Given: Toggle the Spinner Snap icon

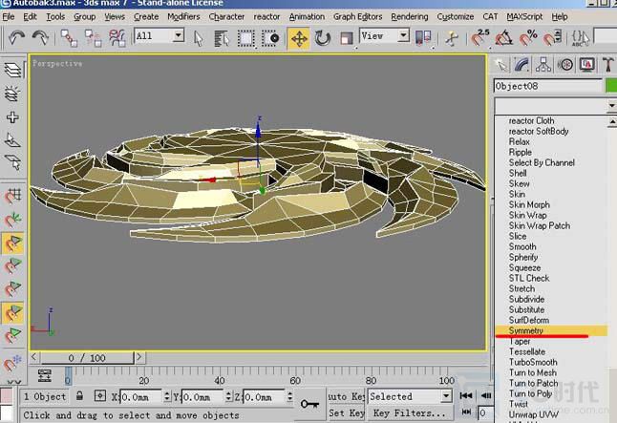Looking at the screenshot, I should click(x=552, y=38).
